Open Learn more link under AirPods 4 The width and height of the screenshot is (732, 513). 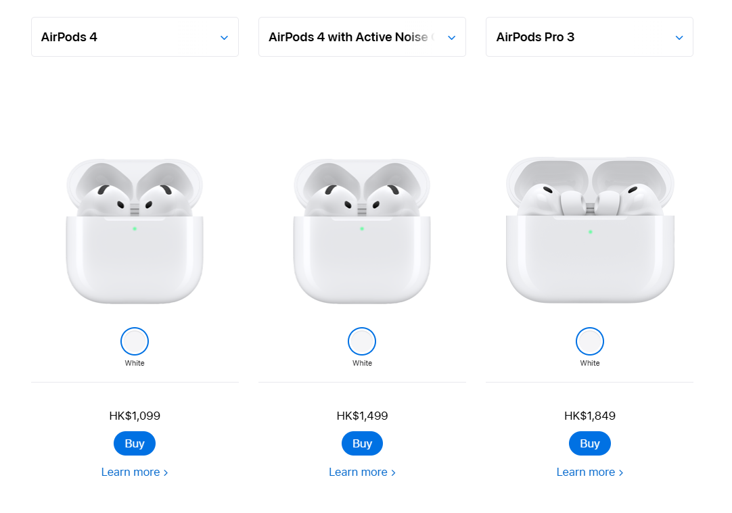pos(135,472)
